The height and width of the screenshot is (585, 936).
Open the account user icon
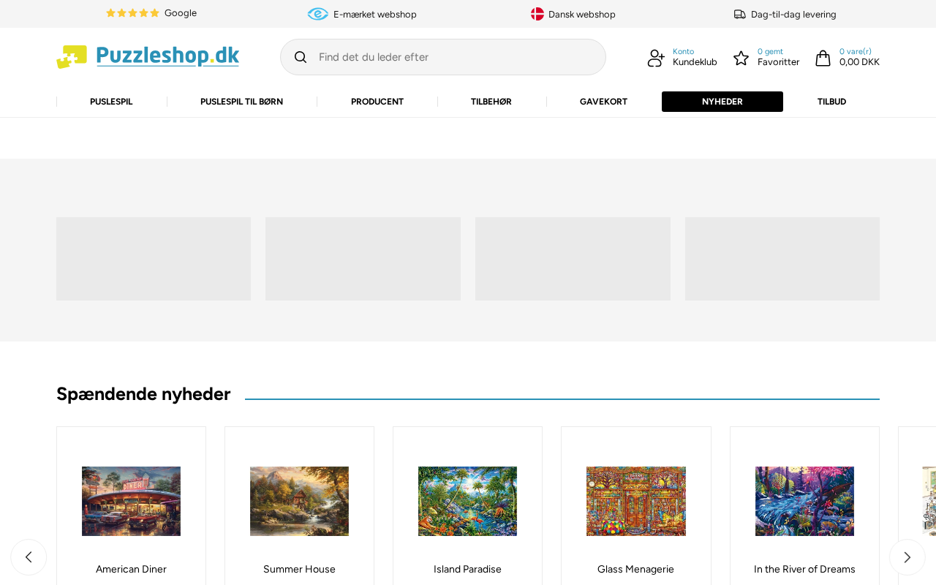click(656, 58)
